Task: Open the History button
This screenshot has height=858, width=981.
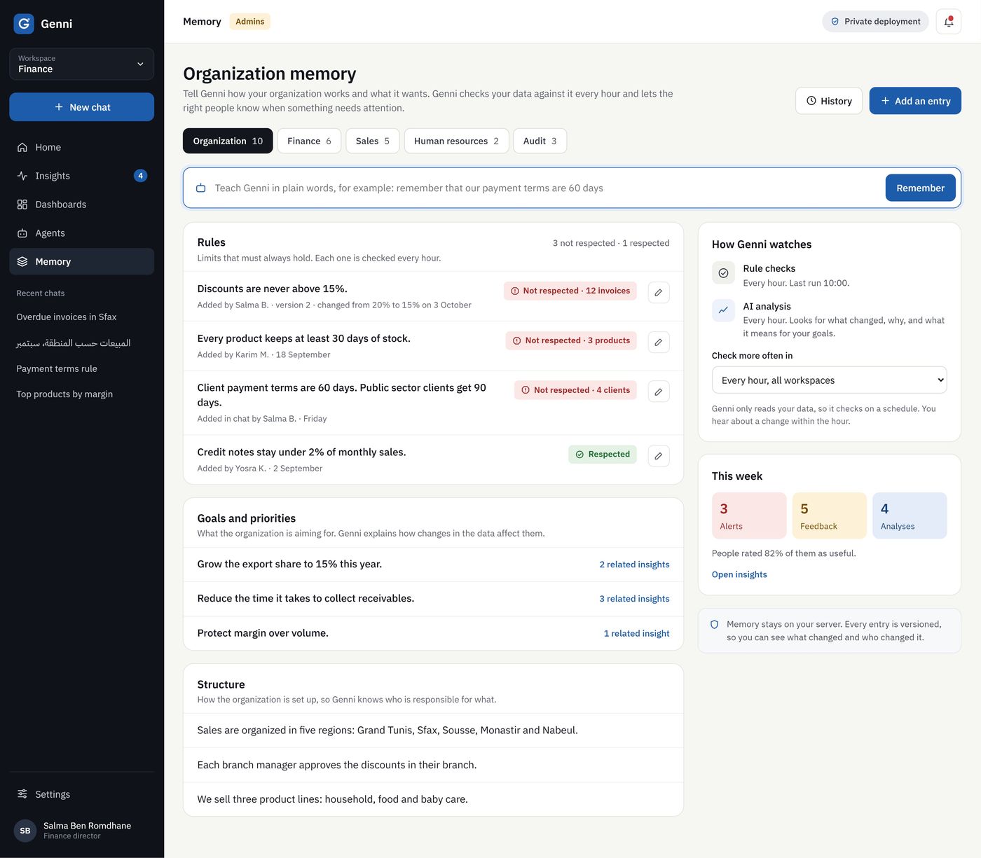Action: click(829, 101)
